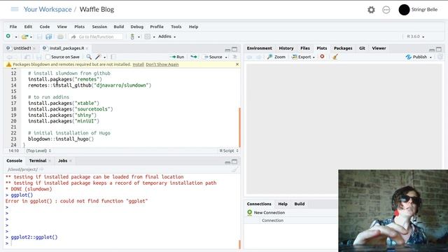
Task: Re-run the previous code region
Action: point(194,57)
